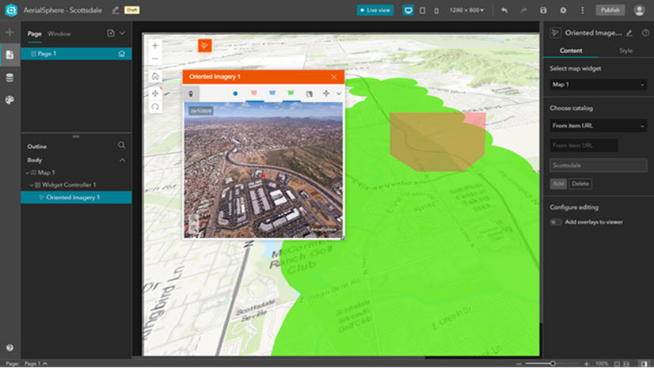This screenshot has height=368, width=654.
Task: Click the Delete catalog button
Action: (580, 184)
